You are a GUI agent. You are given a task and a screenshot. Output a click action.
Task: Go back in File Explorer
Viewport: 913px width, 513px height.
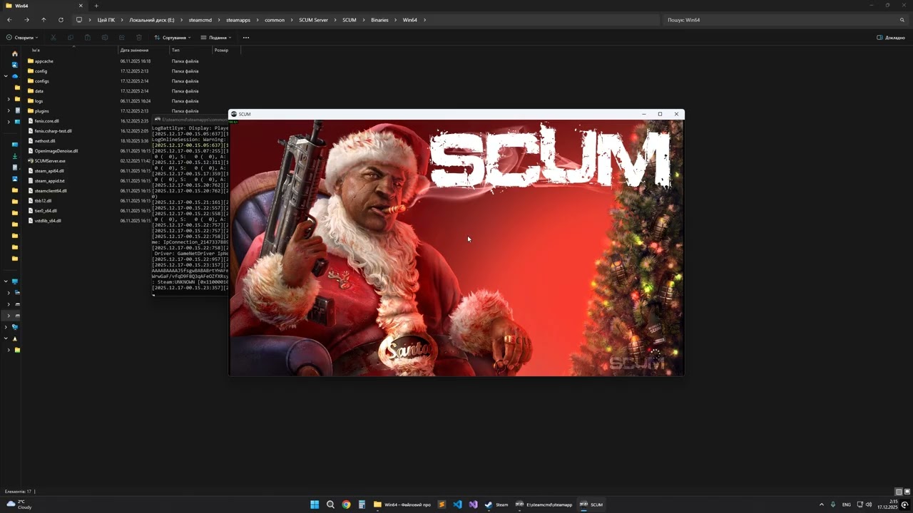click(9, 20)
